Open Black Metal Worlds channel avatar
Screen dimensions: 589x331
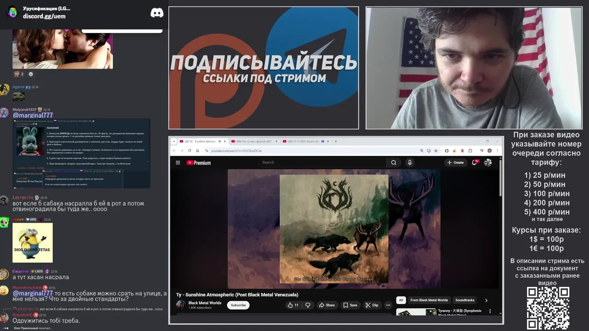pos(181,305)
